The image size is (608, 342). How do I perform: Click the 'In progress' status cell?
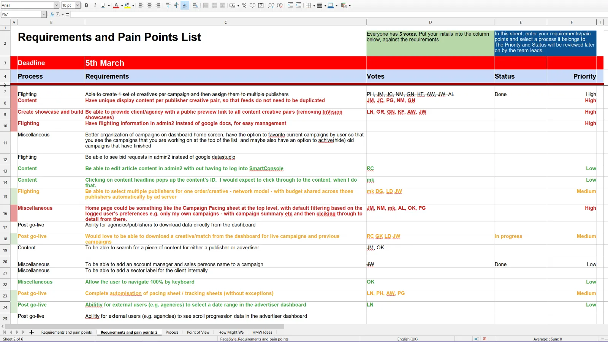tap(520, 239)
